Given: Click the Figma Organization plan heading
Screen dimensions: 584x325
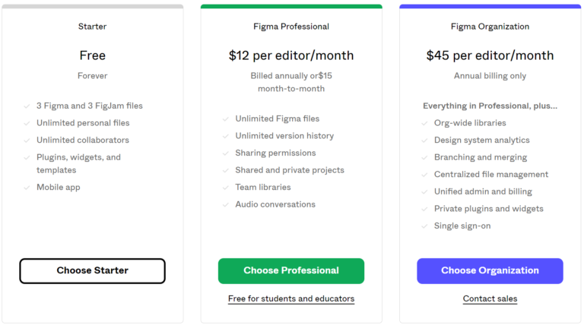Looking at the screenshot, I should (x=490, y=27).
